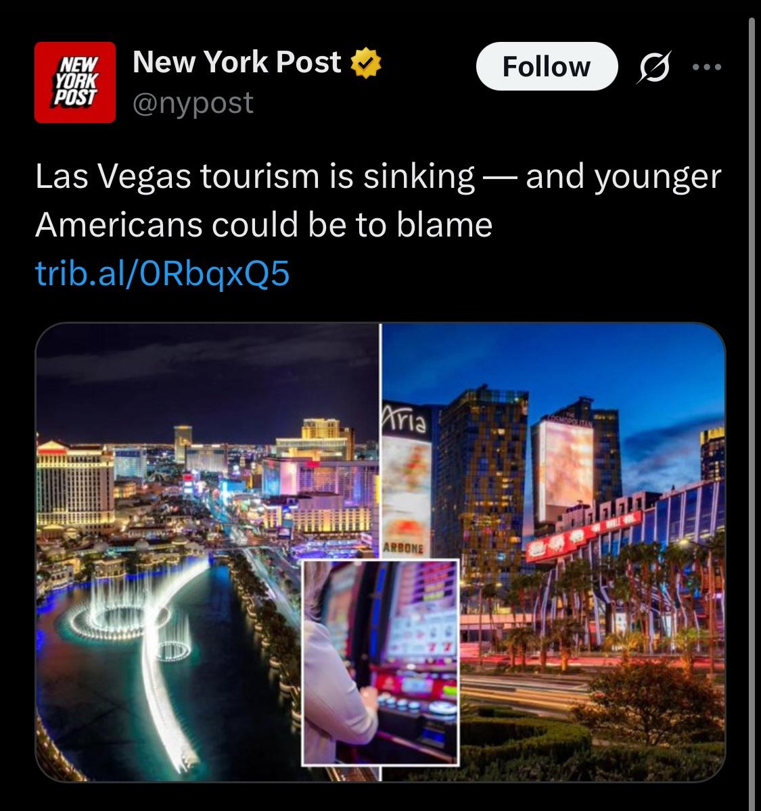This screenshot has height=811, width=761.
Task: Click the gold verified badge
Action: tap(367, 64)
